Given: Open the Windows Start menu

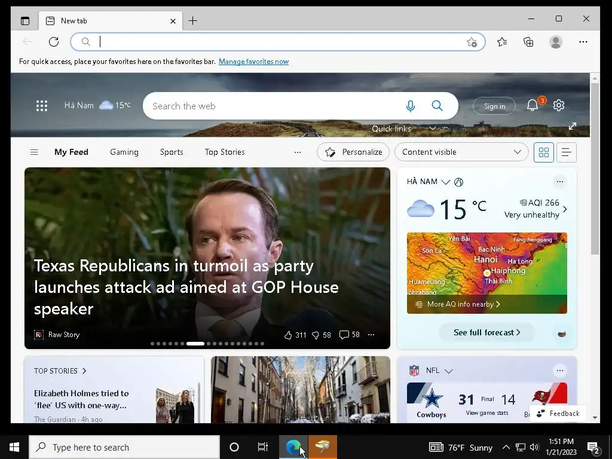Looking at the screenshot, I should coord(14,447).
